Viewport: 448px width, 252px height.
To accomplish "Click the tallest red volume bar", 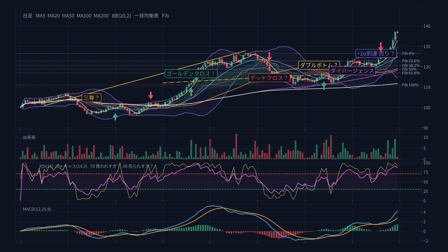I will coord(236,146).
